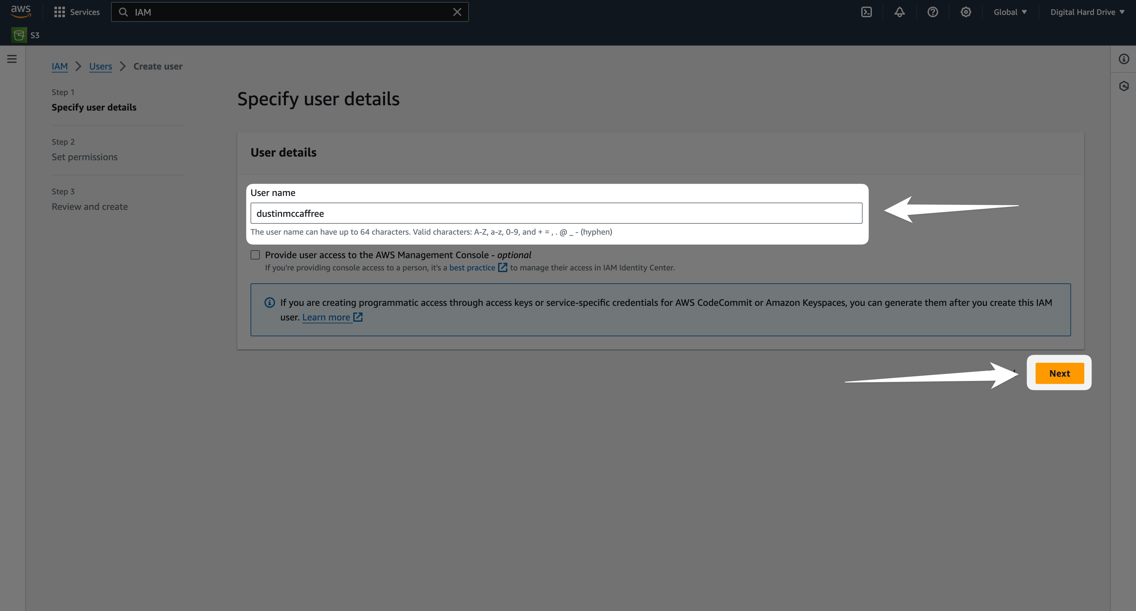This screenshot has width=1136, height=611.
Task: Follow the Learn more link
Action: pos(326,317)
